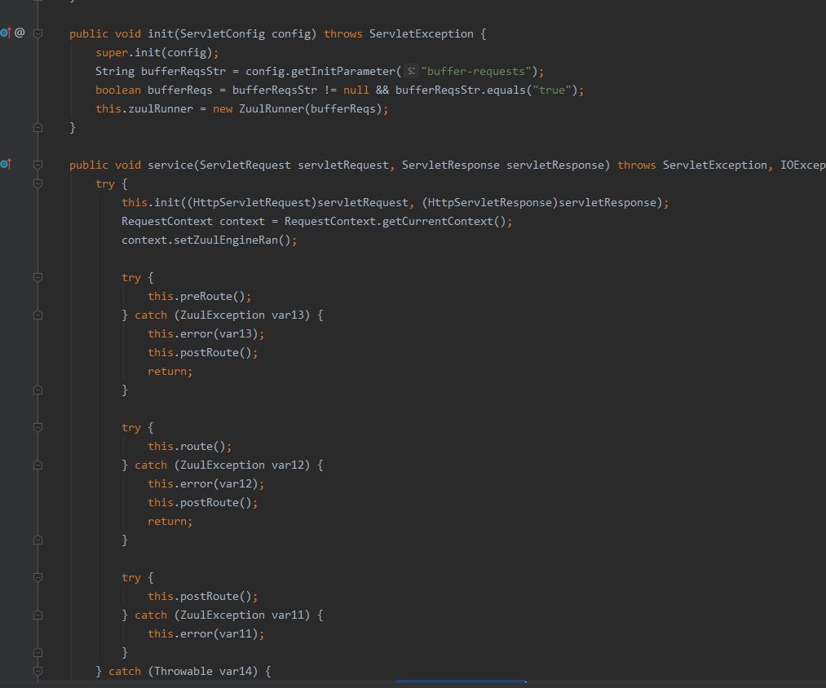Click the override icon beside the init method
The height and width of the screenshot is (688, 826).
click(x=5, y=33)
